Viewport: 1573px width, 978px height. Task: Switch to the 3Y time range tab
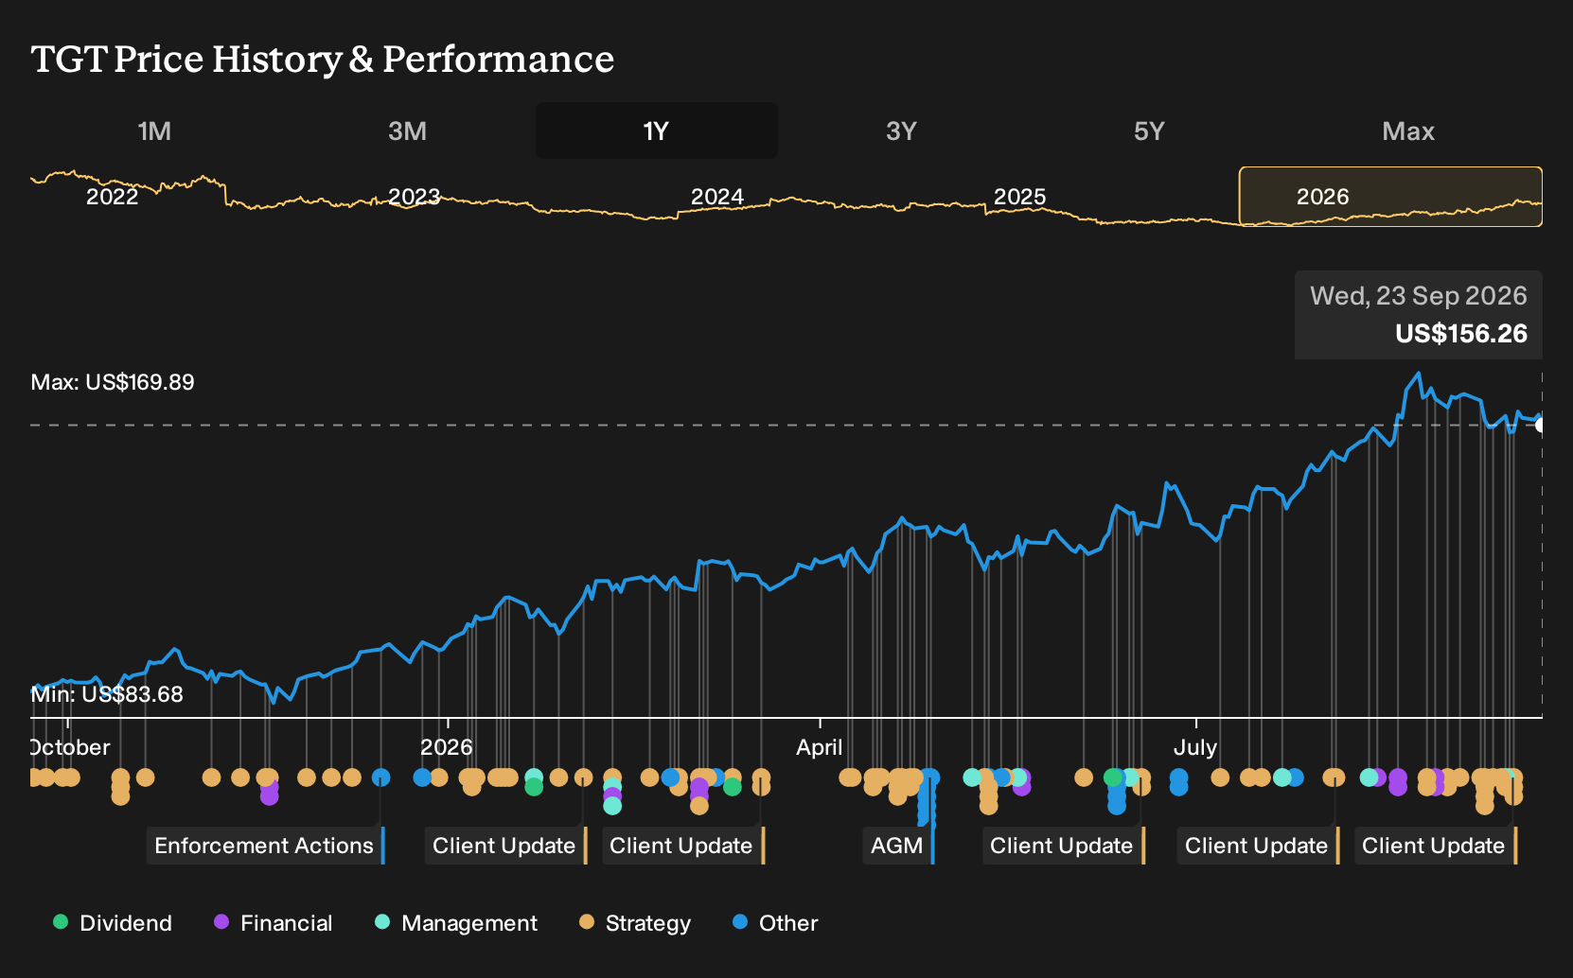[x=901, y=131]
